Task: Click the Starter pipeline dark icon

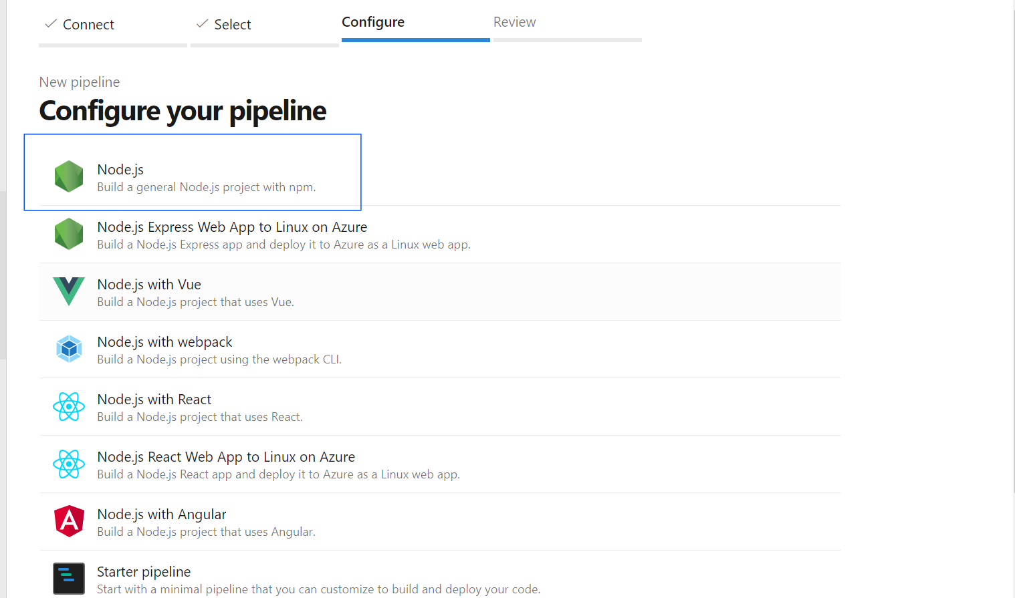Action: [69, 579]
